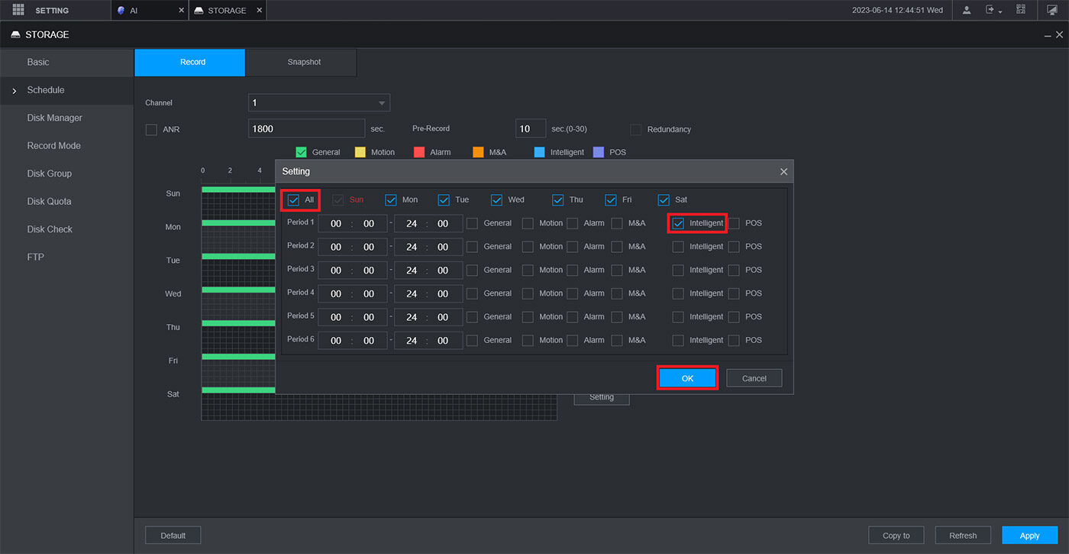Close the AI tab
Screen dimensions: 1069x554
181,11
